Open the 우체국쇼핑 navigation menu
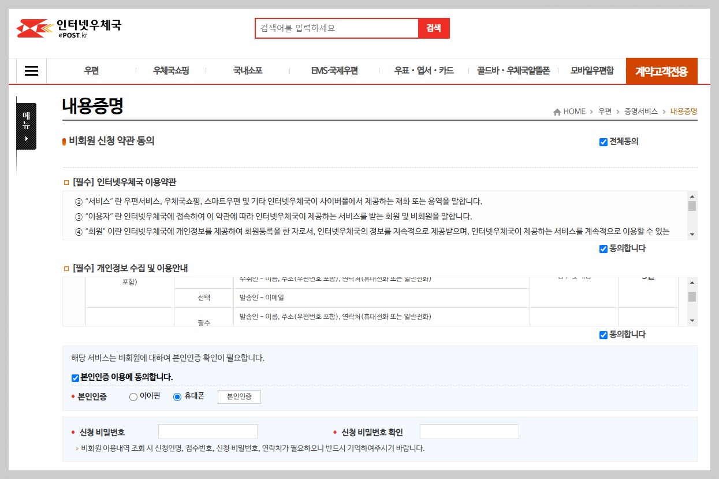 (x=171, y=70)
